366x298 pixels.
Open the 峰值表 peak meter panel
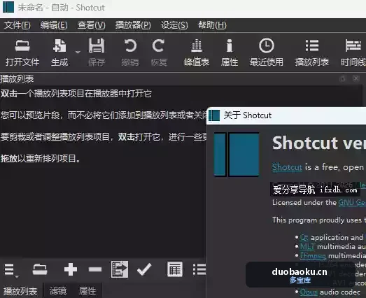tap(197, 52)
